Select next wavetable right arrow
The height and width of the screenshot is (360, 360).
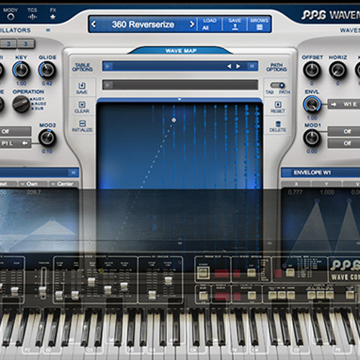(238, 66)
